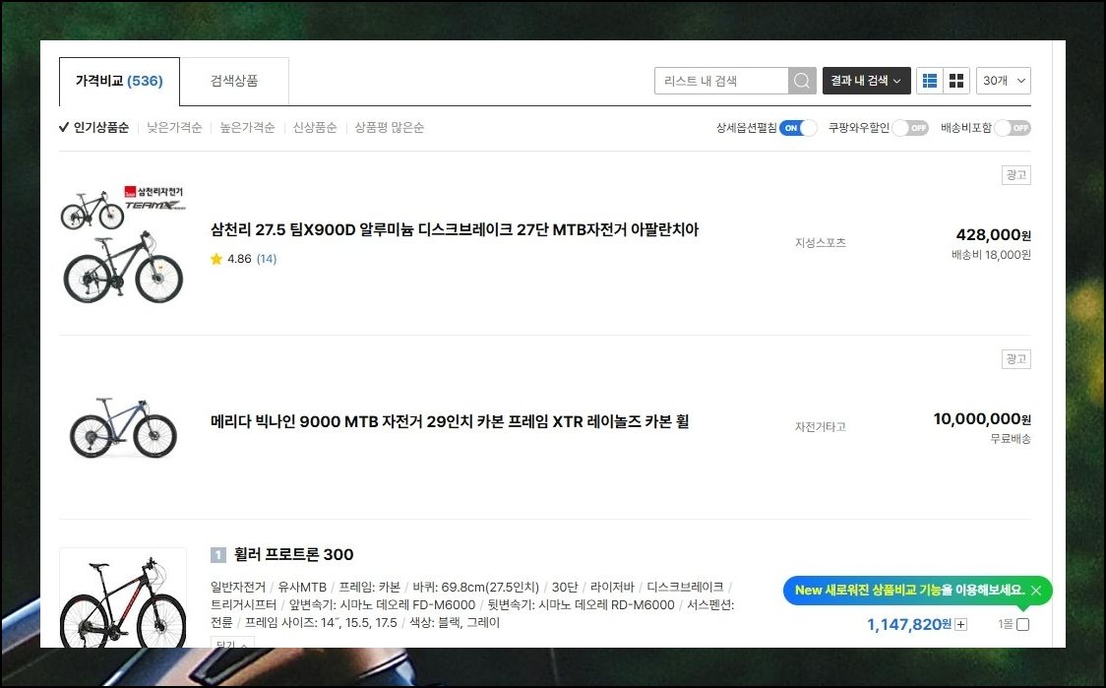Click price 1,147,820원 link

coord(909,624)
